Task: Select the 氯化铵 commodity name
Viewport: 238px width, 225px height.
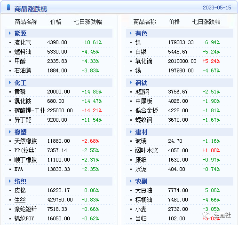Action: (x=23, y=101)
